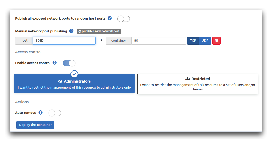Image resolution: width=272 pixels, height=142 pixels.
Task: Click the container label addon
Action: coord(119,41)
